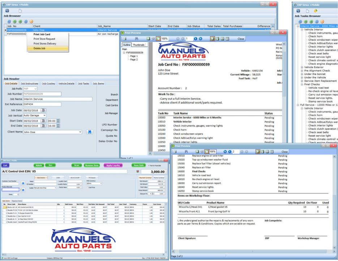Collapse FXF0000000039 node in the Outline tree

(124, 53)
